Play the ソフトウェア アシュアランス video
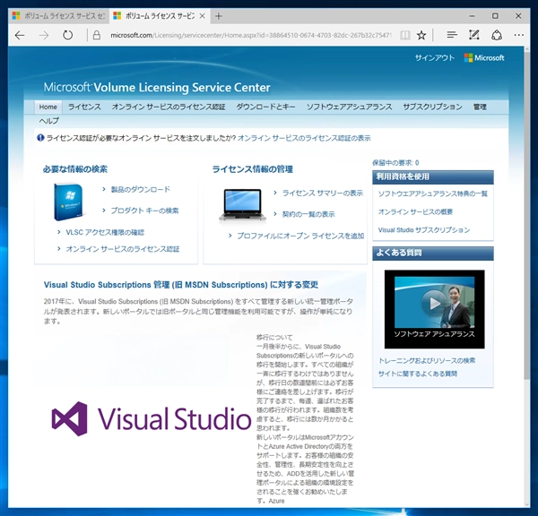 [434, 304]
